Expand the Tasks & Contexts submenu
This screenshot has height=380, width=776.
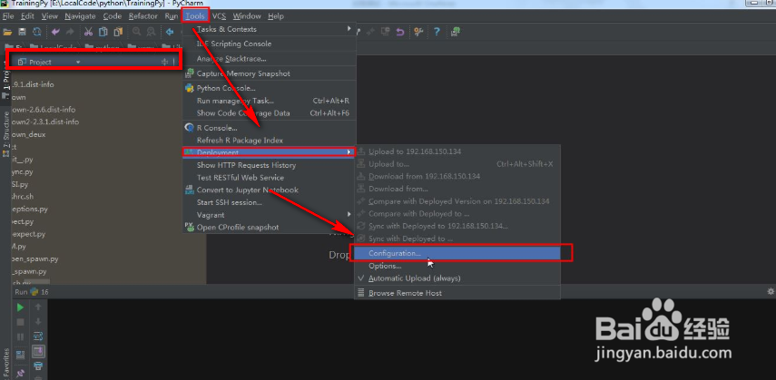[270, 29]
